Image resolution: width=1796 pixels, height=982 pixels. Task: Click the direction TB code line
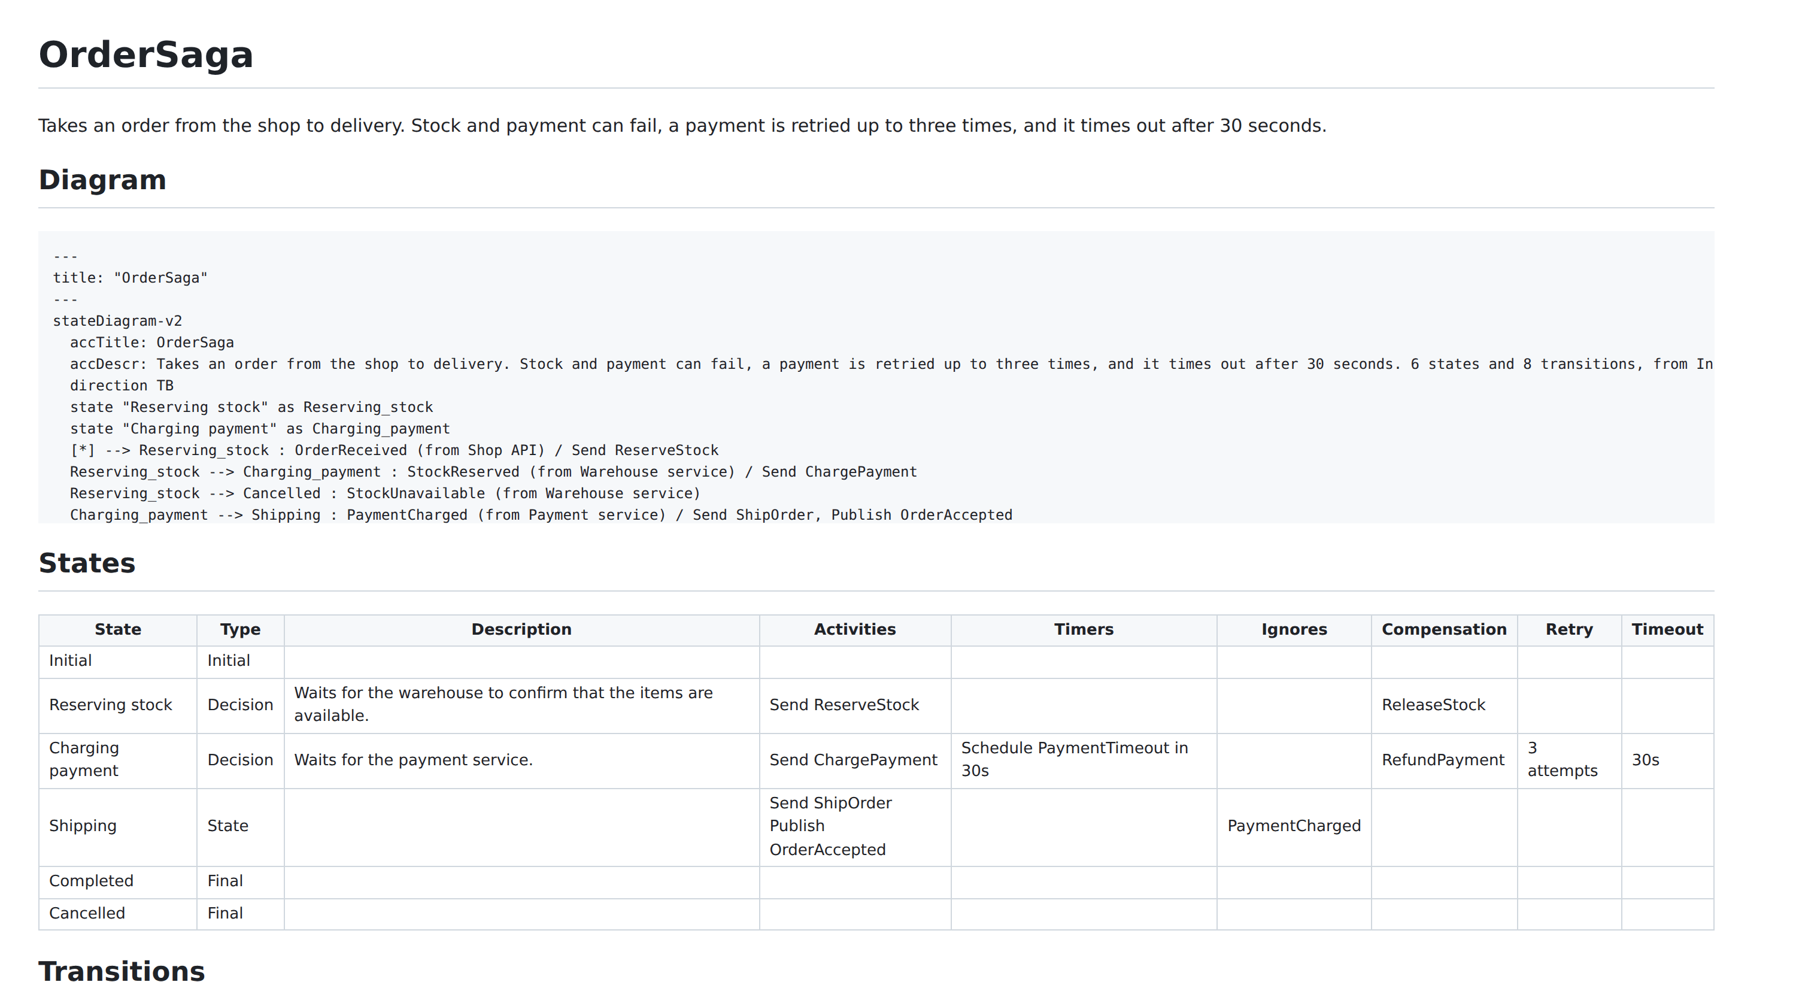pyautogui.click(x=122, y=386)
